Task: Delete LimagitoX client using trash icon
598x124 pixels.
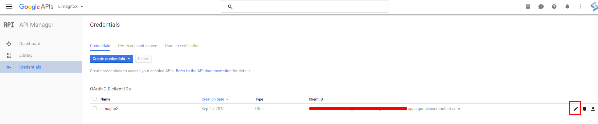Action: [585, 109]
